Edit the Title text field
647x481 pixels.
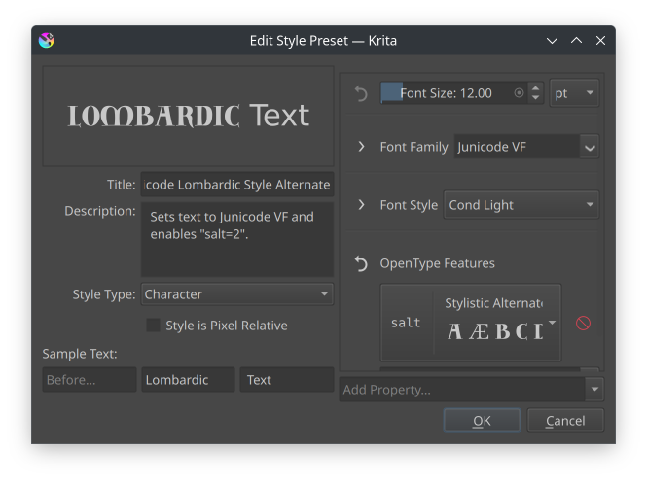click(x=236, y=185)
